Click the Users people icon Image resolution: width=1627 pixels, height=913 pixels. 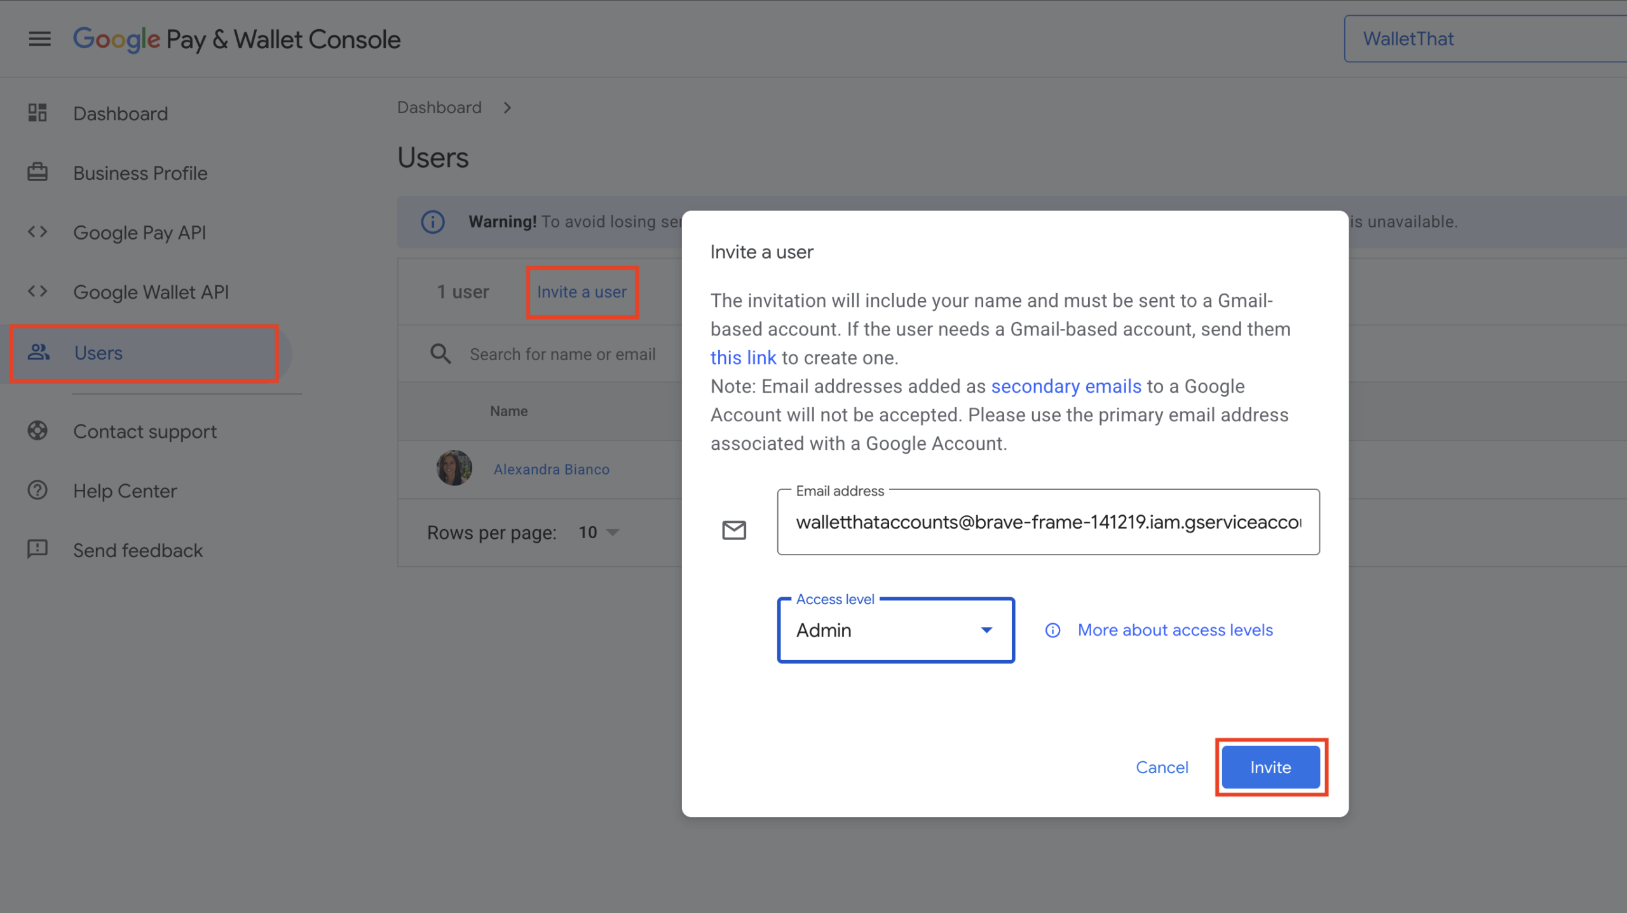pos(39,352)
